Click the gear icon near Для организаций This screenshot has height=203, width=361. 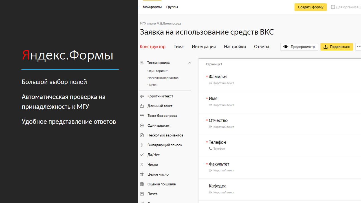pyautogui.click(x=333, y=7)
